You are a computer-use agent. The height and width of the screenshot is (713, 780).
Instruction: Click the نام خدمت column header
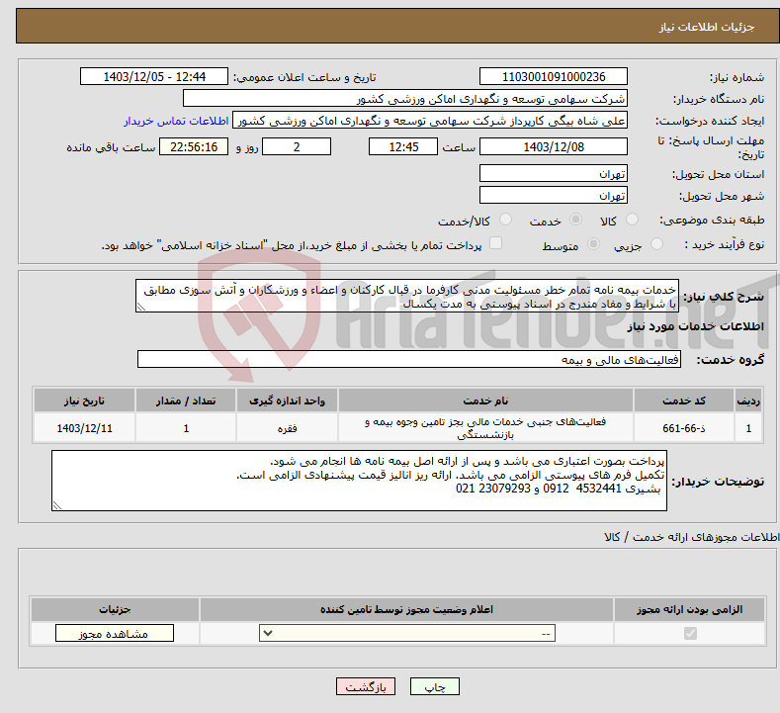pyautogui.click(x=485, y=401)
